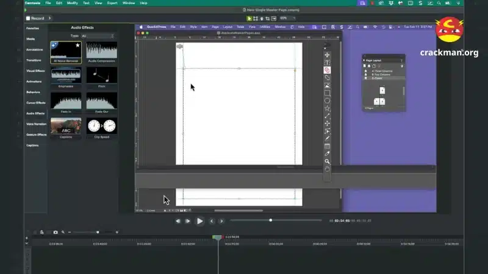
Task: Select the canvas Pan hand tool
Action: click(262, 18)
